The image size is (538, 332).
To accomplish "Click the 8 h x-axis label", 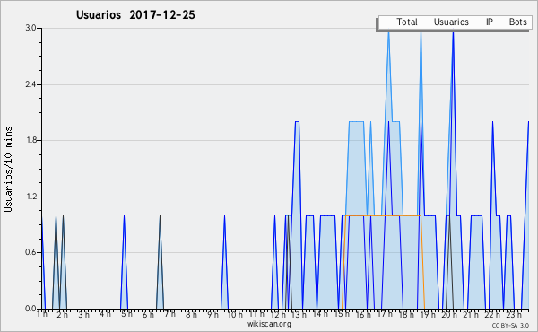I will 191,314.
